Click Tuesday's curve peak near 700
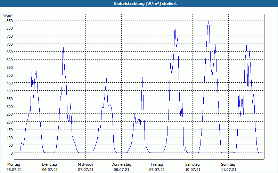This screenshot has height=173, width=278. (63, 44)
